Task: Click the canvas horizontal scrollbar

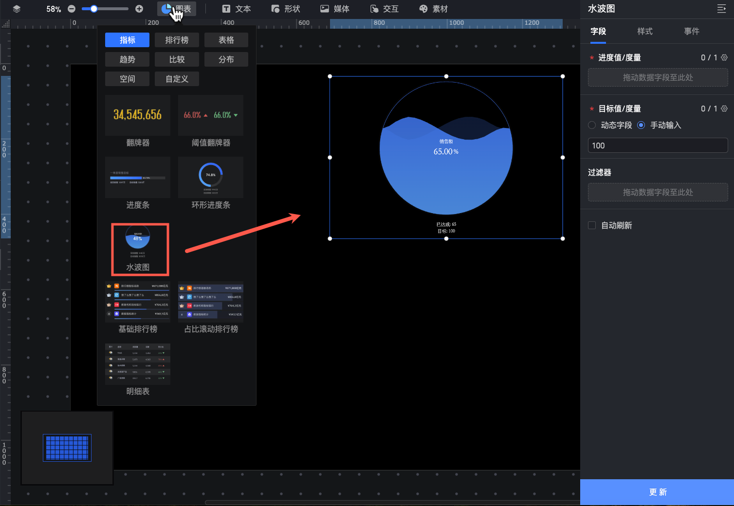Action: 392,503
